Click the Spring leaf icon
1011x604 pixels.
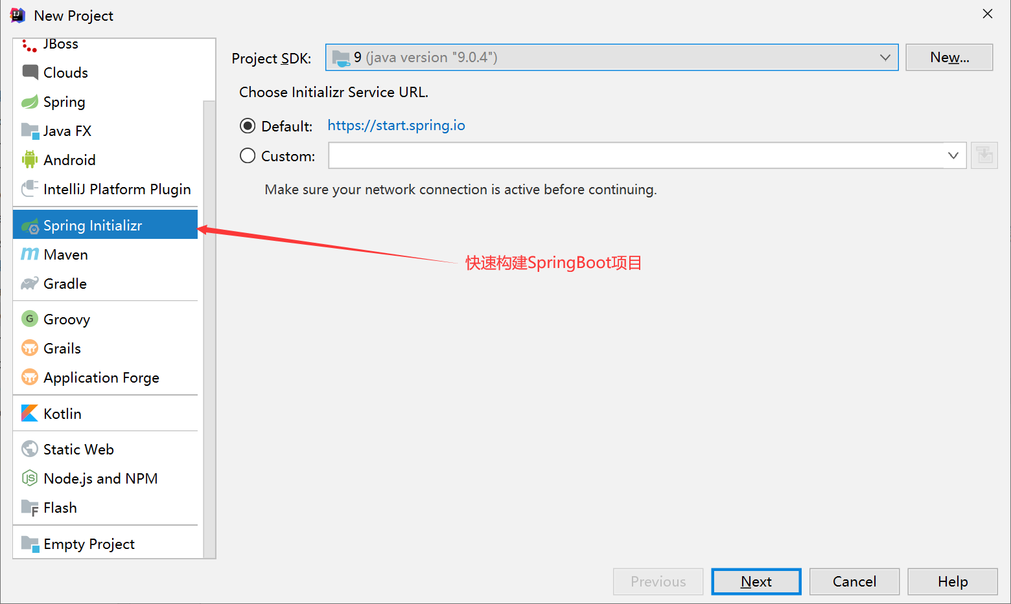pyautogui.click(x=30, y=102)
